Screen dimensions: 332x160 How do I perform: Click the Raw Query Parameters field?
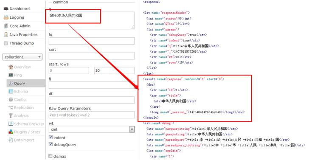point(92,115)
